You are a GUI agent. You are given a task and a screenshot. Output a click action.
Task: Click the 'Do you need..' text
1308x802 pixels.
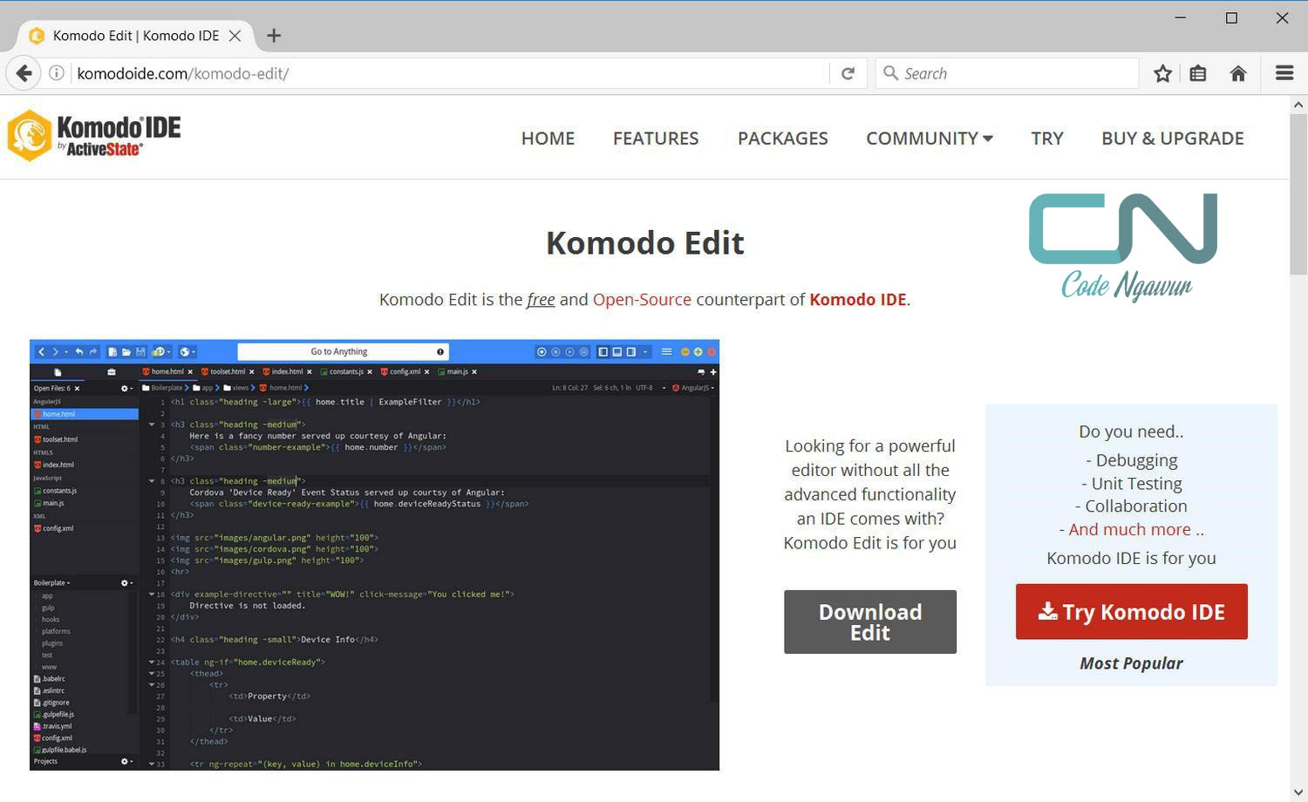pos(1132,432)
